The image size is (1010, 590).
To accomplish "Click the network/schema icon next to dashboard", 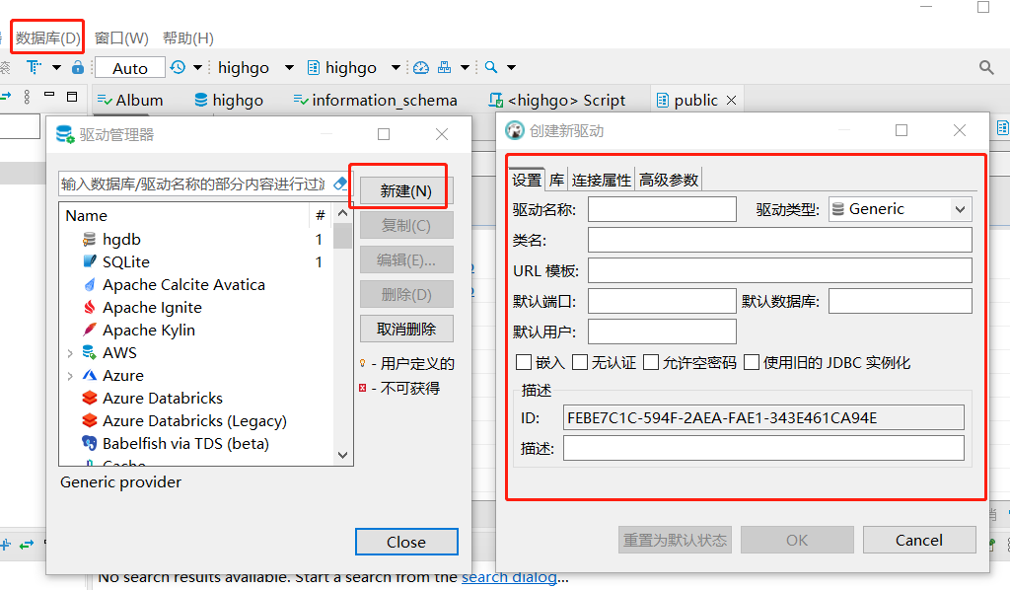I will tap(445, 67).
